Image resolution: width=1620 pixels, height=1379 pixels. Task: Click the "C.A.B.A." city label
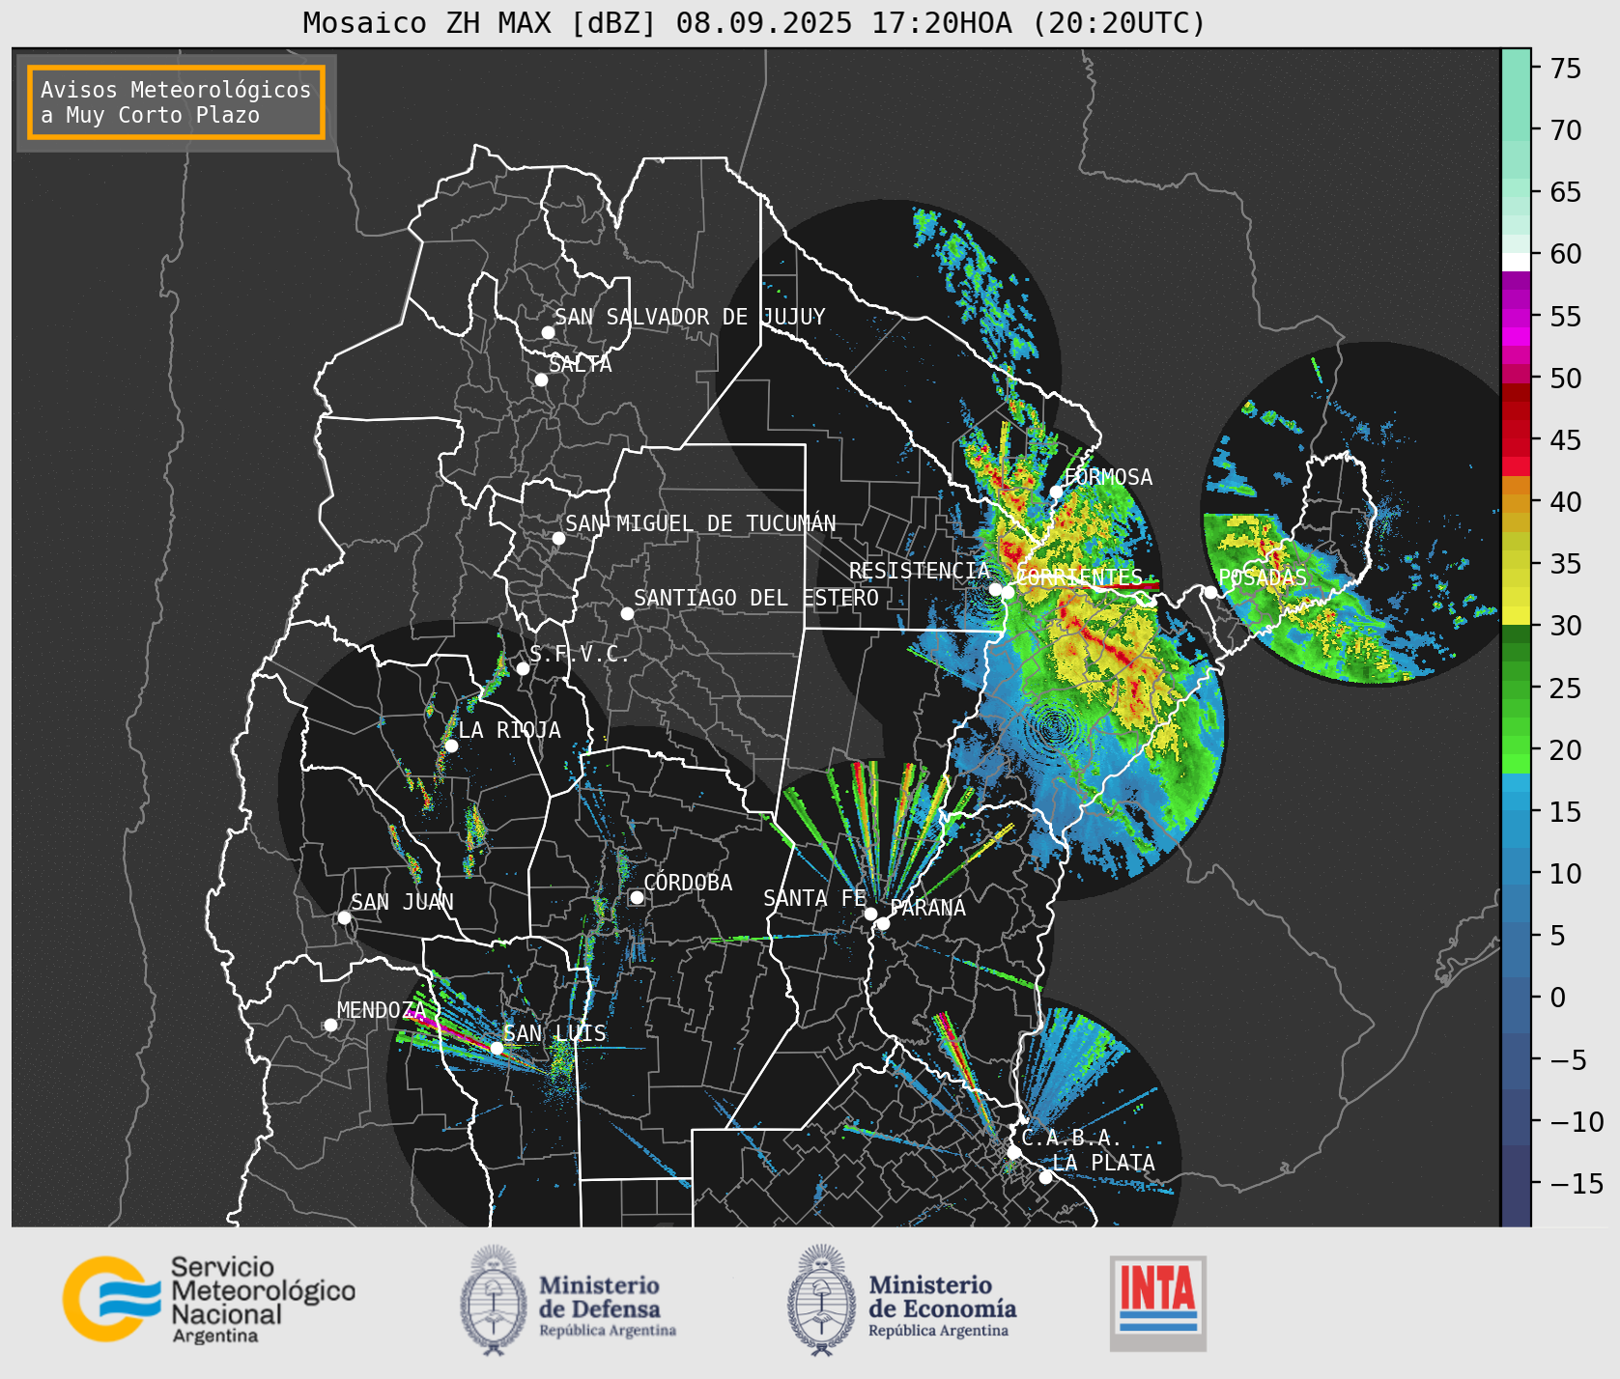(1072, 1138)
